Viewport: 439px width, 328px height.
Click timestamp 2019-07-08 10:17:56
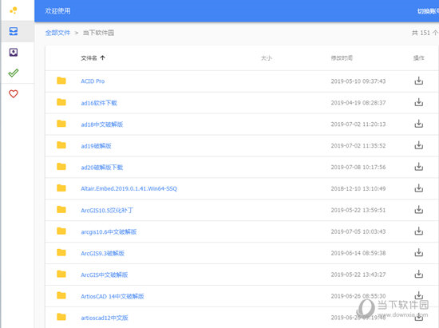358,167
